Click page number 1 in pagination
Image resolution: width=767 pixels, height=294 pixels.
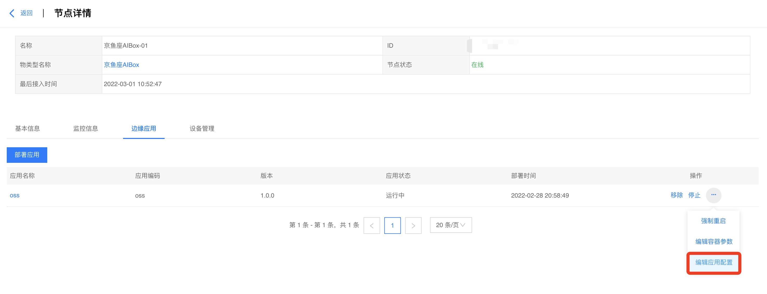[392, 225]
